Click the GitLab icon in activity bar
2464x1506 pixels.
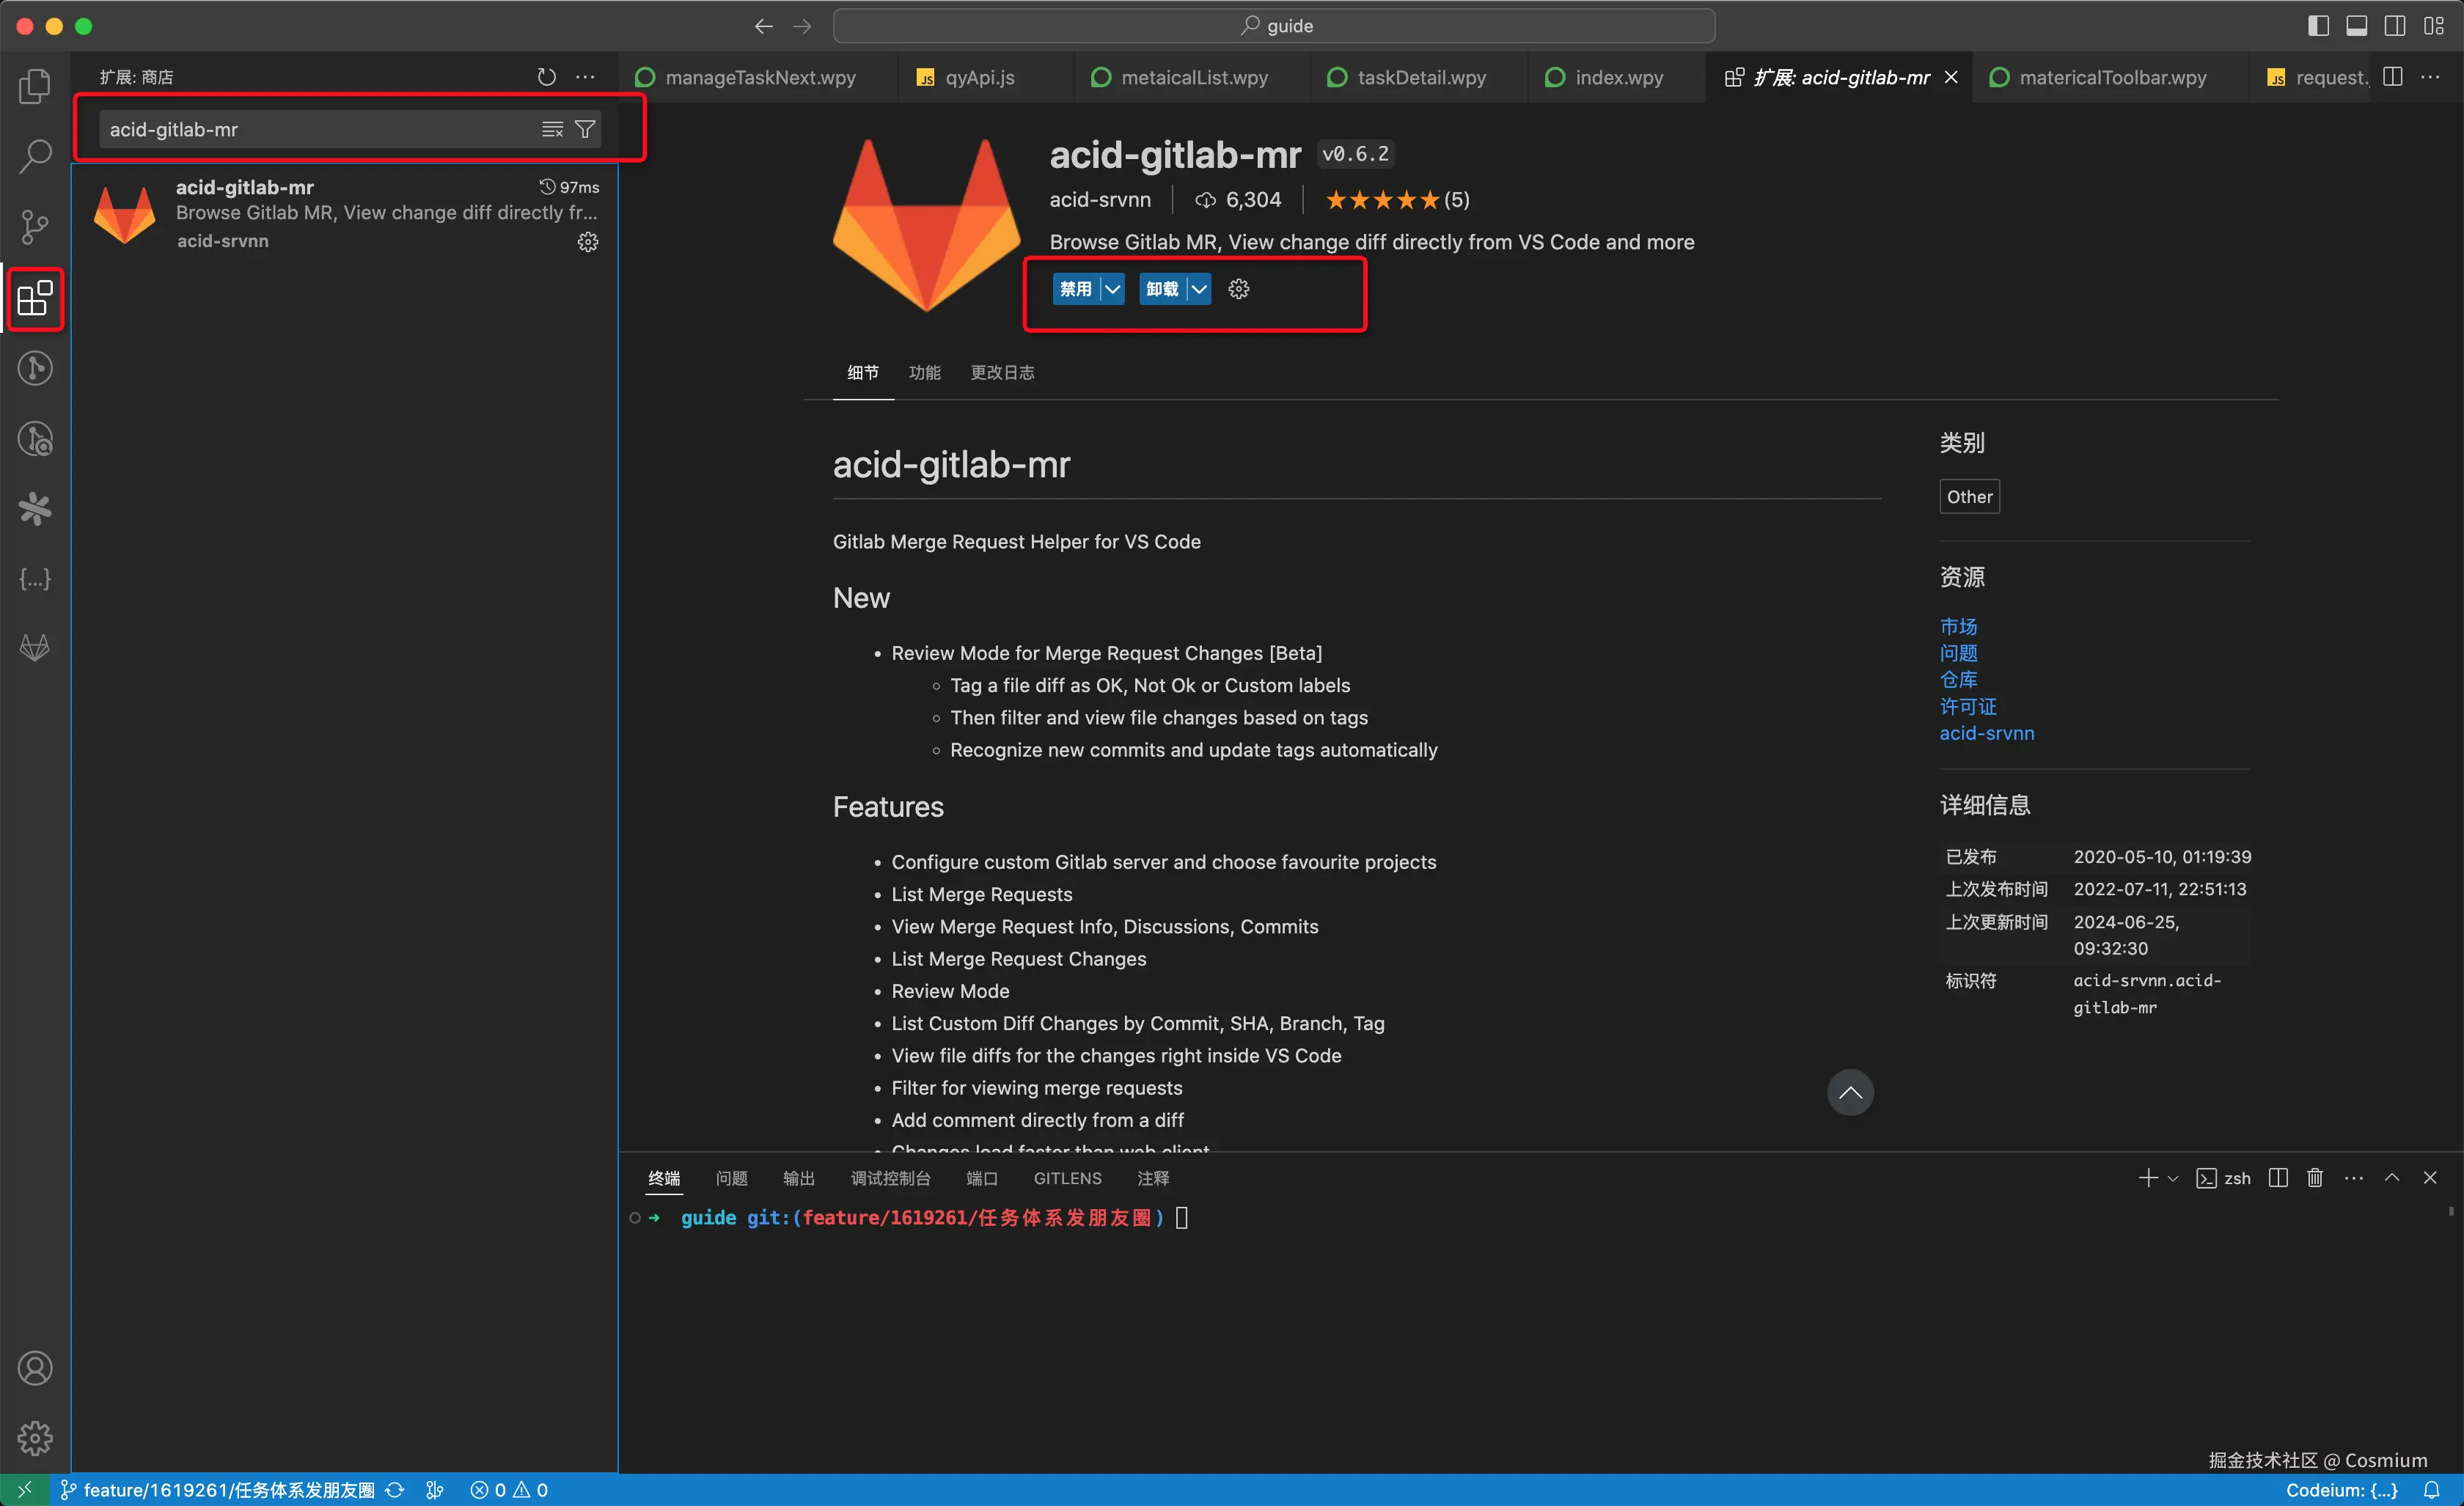pos(35,649)
